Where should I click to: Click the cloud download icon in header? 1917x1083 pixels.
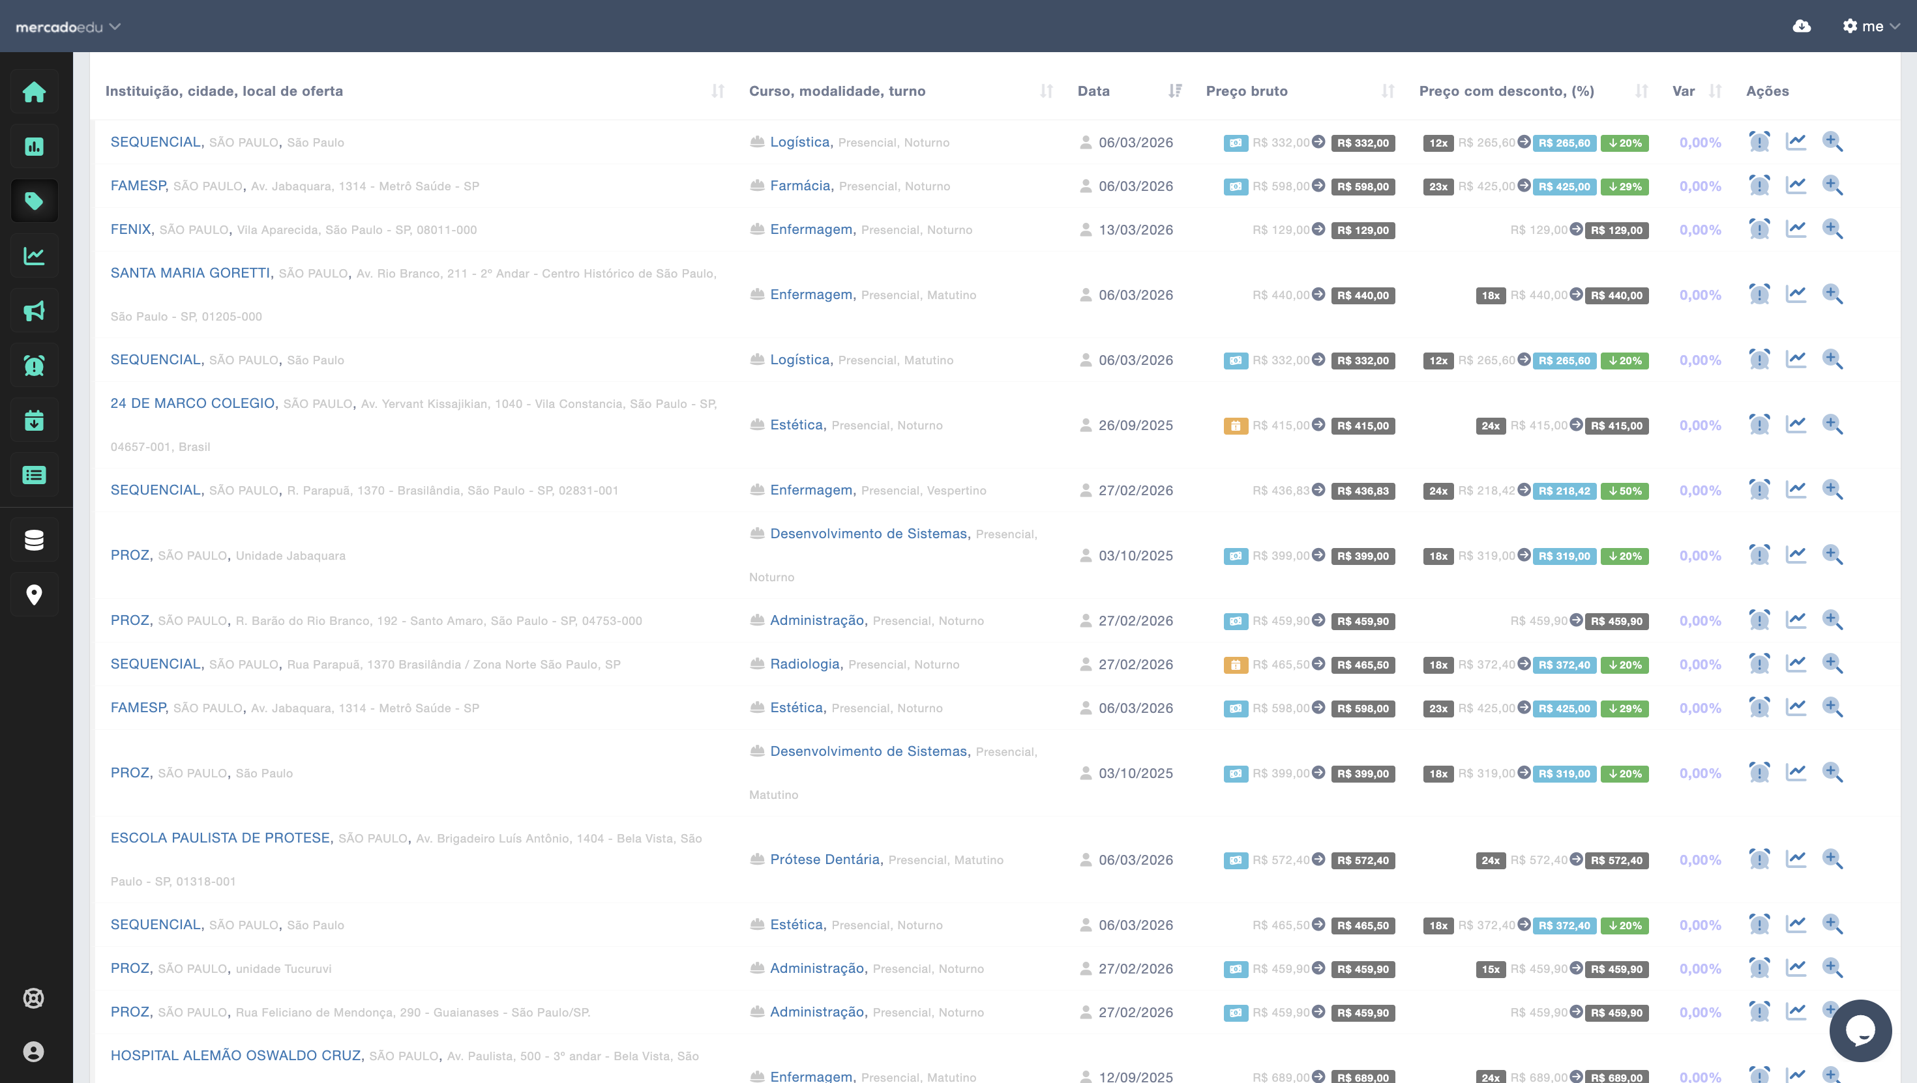(x=1802, y=26)
